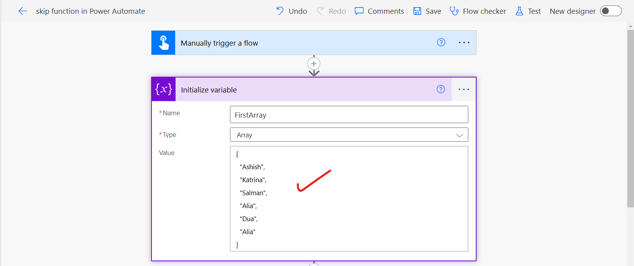
Task: Insert a new step with plus button
Action: [314, 64]
